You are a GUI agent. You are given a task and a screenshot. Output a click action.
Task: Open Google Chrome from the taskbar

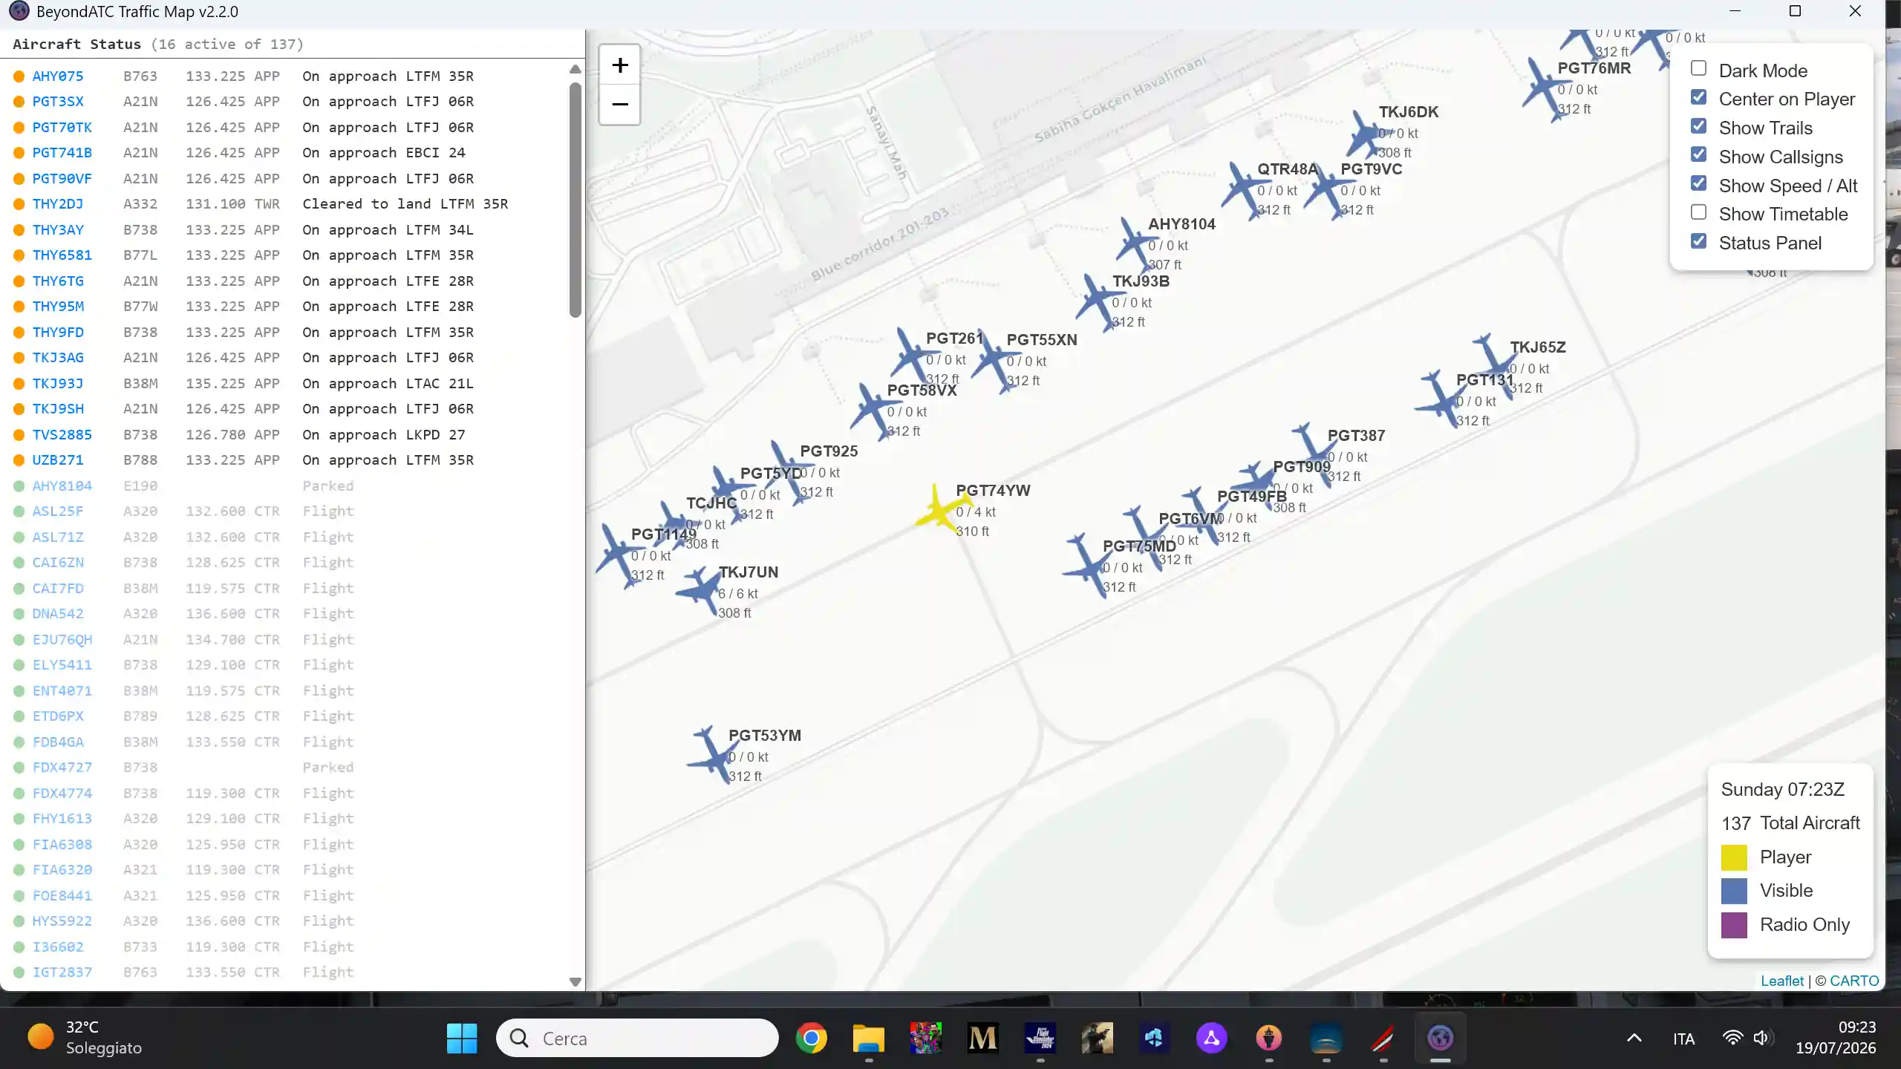coord(811,1038)
